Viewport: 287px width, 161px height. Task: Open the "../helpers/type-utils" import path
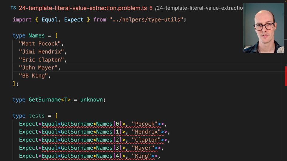coord(146,20)
